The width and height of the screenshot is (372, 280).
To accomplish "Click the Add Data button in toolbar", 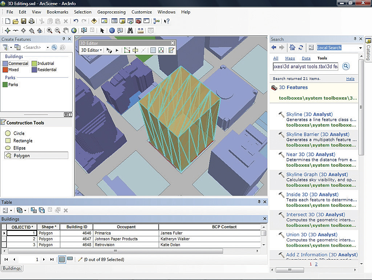I will point(94,21).
